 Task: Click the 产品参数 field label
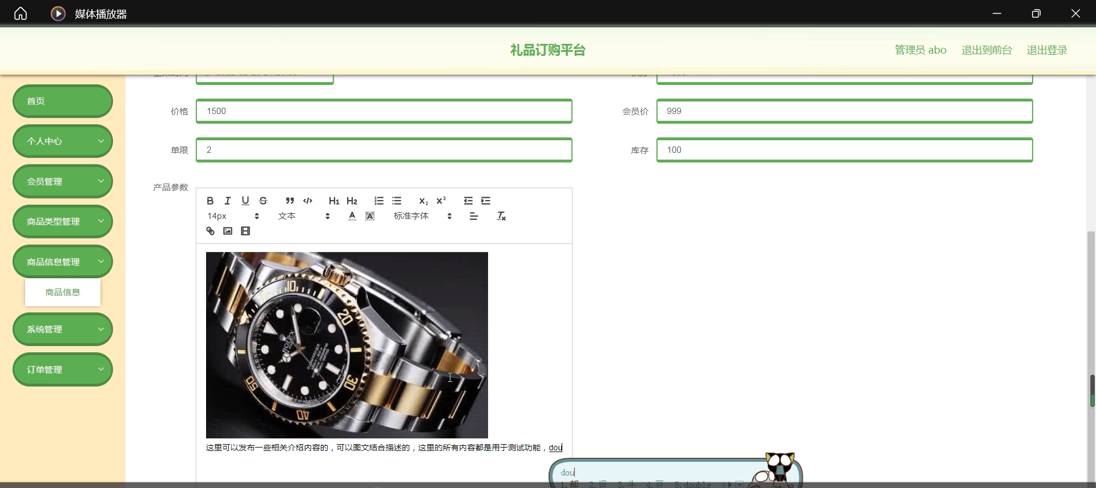point(171,188)
